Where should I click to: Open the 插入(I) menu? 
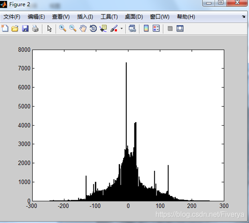(85, 17)
